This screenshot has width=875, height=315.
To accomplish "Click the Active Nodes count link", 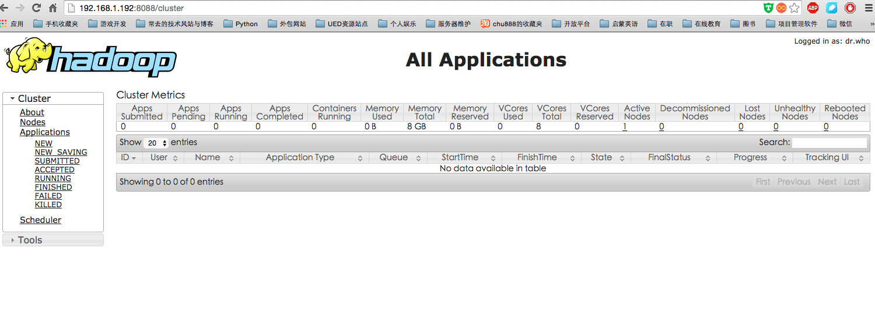I will pos(625,126).
